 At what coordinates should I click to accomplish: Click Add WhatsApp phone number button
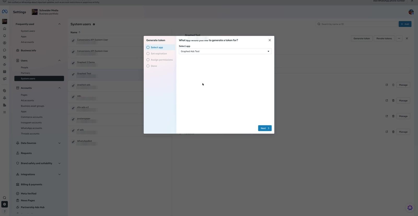[x=389, y=1]
